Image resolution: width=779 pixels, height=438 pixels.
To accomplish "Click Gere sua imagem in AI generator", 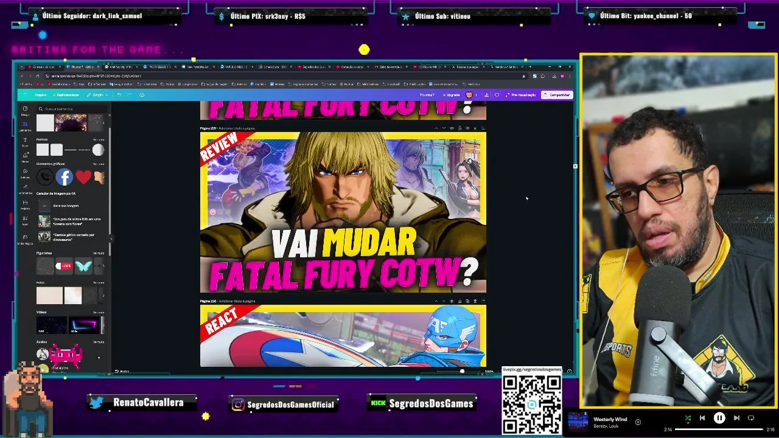I will point(66,206).
